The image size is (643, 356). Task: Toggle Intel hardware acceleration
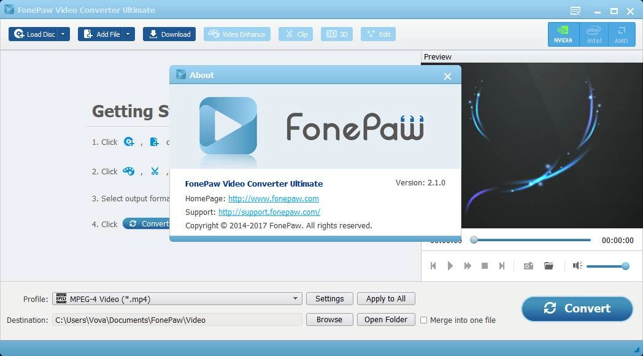point(594,34)
